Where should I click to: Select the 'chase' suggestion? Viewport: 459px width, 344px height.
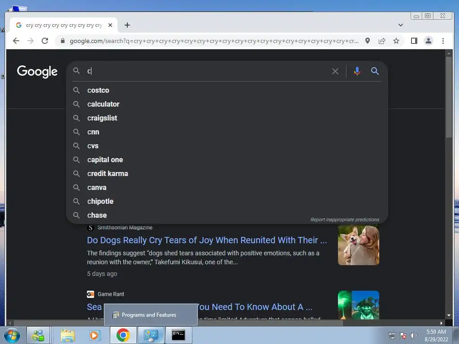(227, 215)
